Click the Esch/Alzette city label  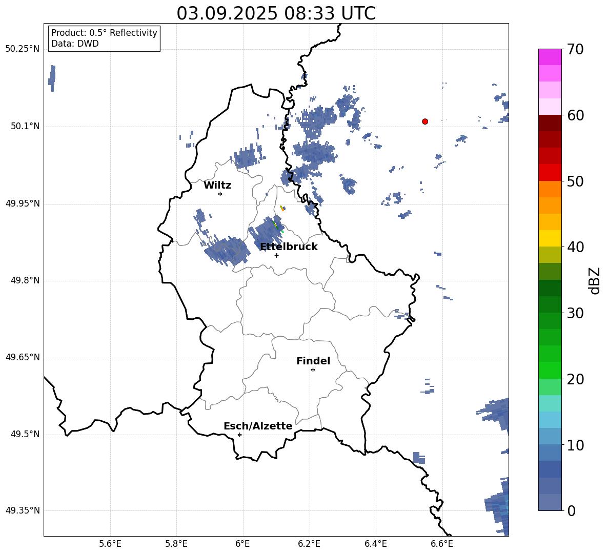(x=258, y=426)
